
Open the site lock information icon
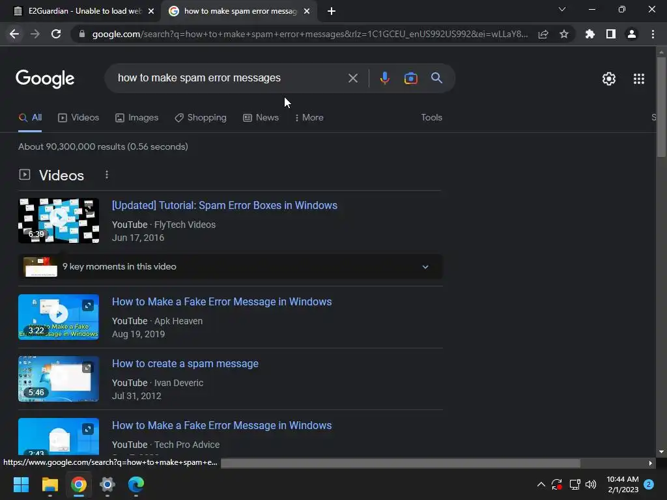[x=82, y=34]
